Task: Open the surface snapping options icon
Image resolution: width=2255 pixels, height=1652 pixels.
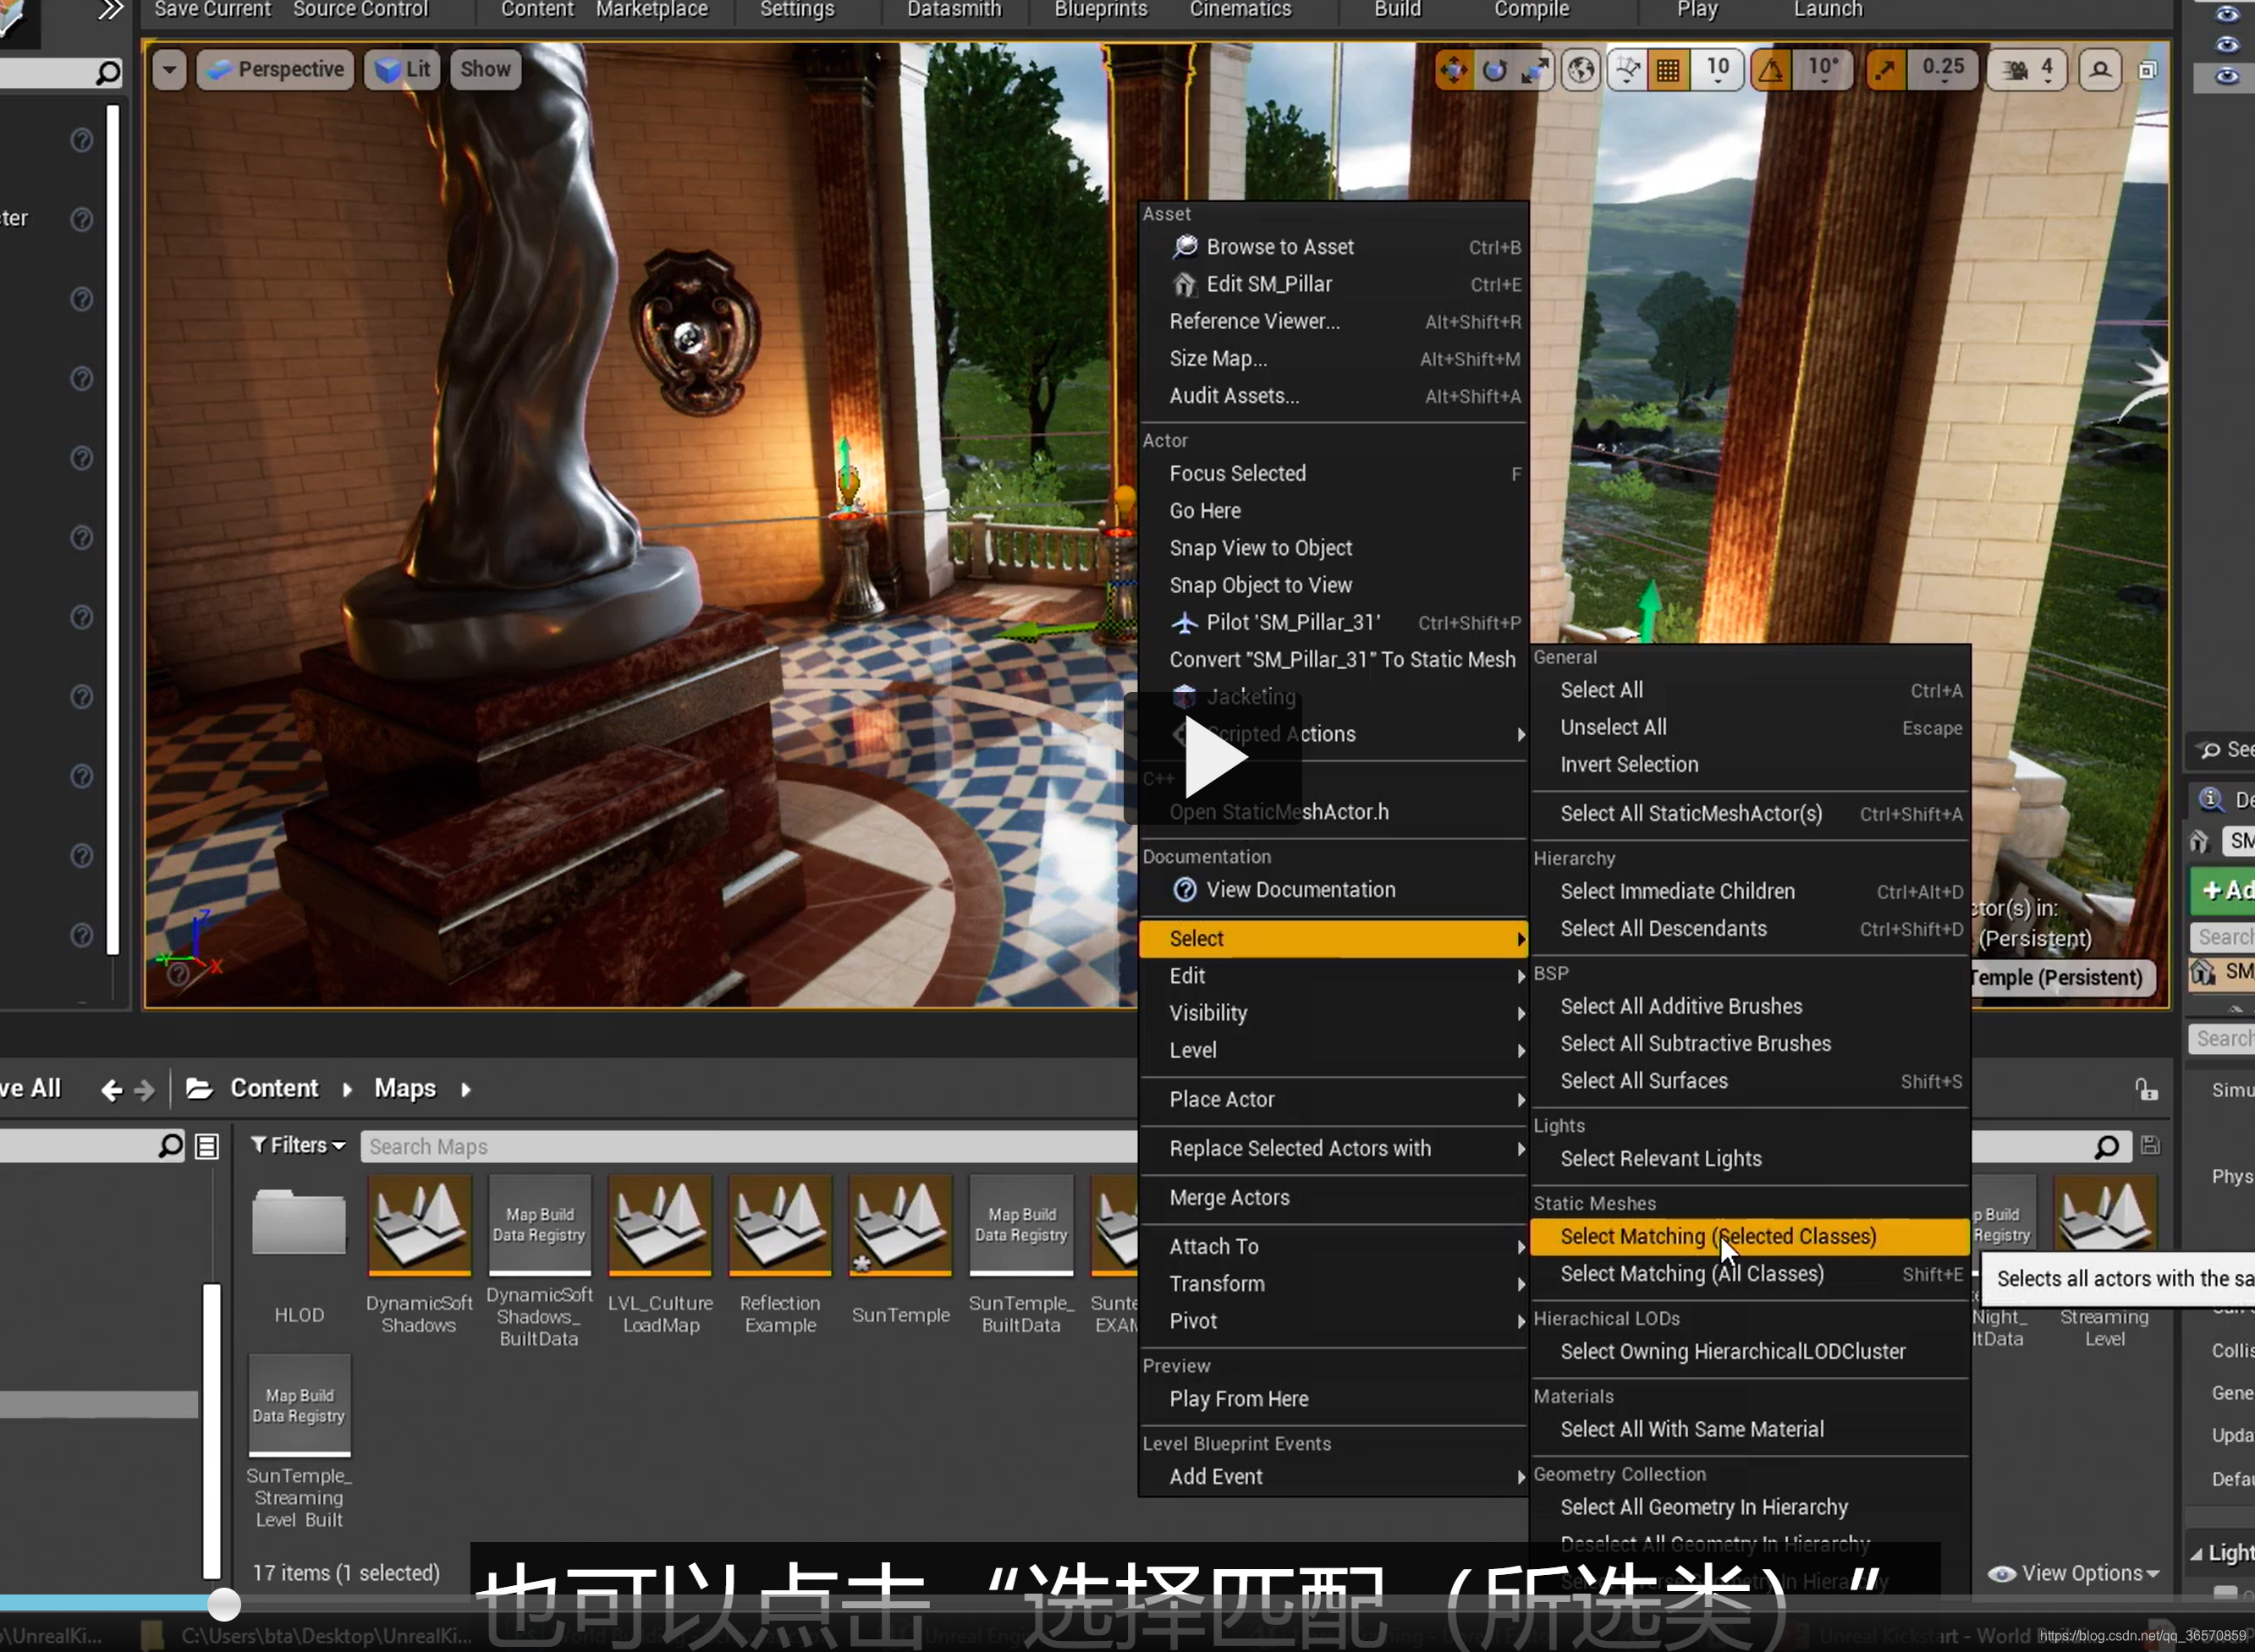Action: (1629, 70)
